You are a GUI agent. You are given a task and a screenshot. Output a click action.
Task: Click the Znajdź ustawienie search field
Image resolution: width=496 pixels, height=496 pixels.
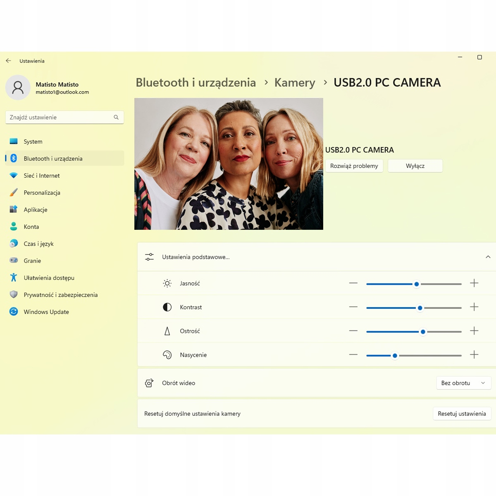(x=60, y=117)
